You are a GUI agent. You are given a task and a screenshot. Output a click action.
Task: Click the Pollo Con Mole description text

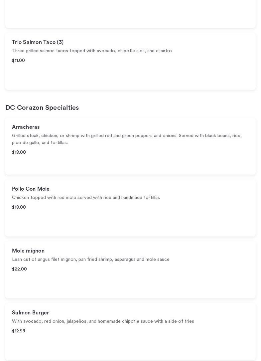[x=86, y=198]
